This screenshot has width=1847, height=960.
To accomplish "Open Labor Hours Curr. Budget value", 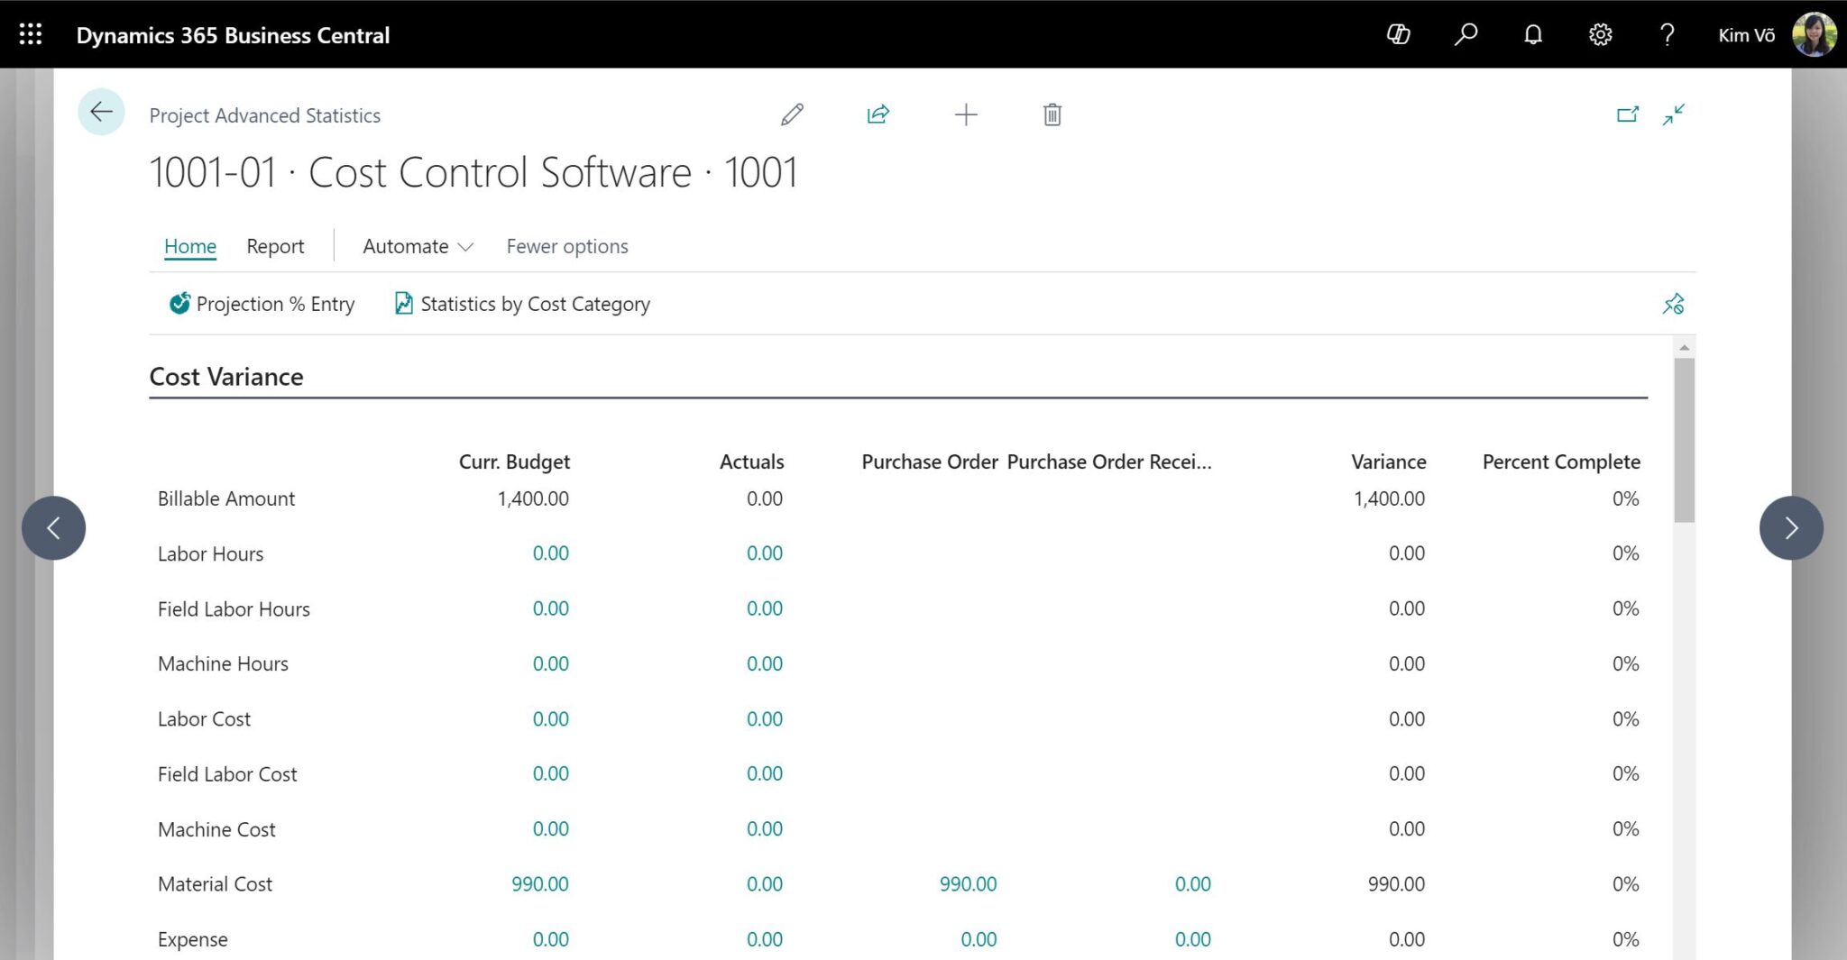I will (550, 553).
